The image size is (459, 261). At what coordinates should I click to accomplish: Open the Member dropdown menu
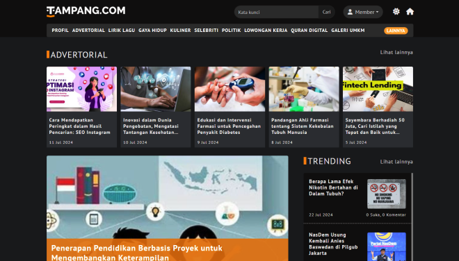363,12
